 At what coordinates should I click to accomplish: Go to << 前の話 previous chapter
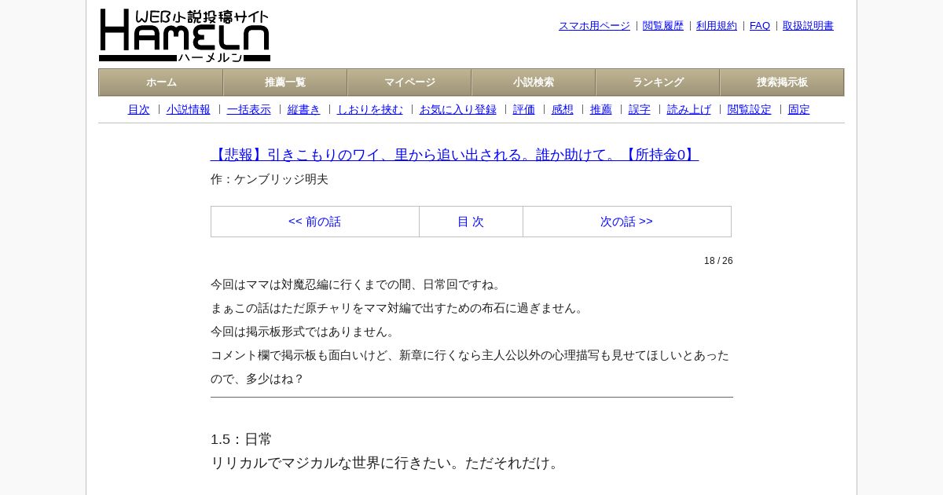point(314,222)
